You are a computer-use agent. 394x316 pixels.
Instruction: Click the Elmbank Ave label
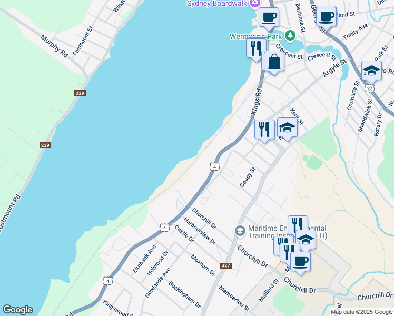coord(144,259)
